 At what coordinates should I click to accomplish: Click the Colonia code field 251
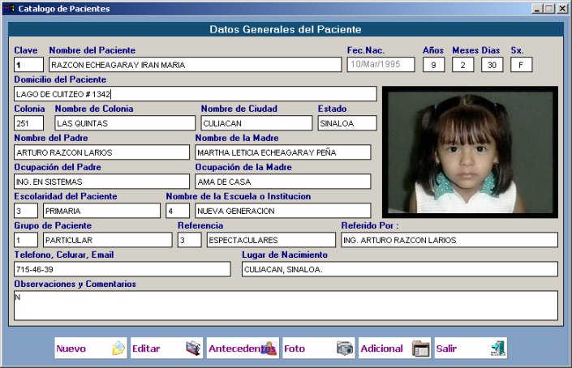(28, 123)
